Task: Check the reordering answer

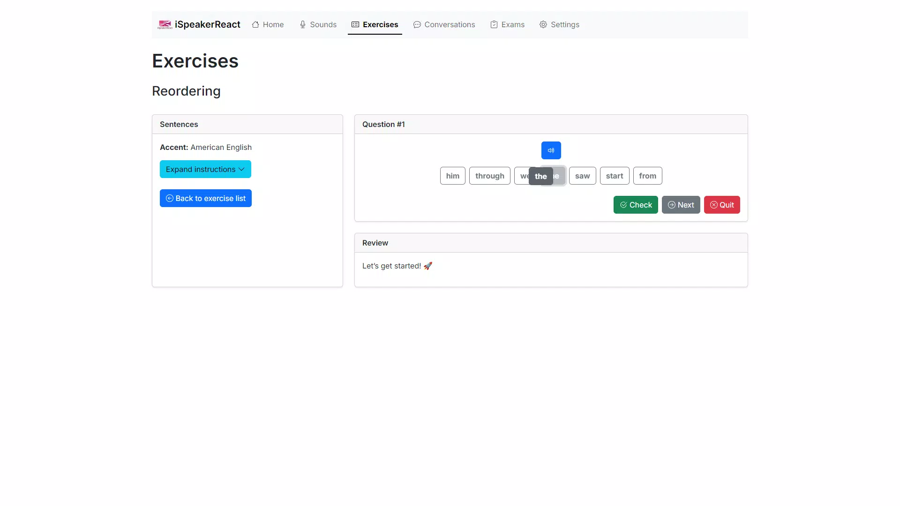Action: tap(636, 205)
